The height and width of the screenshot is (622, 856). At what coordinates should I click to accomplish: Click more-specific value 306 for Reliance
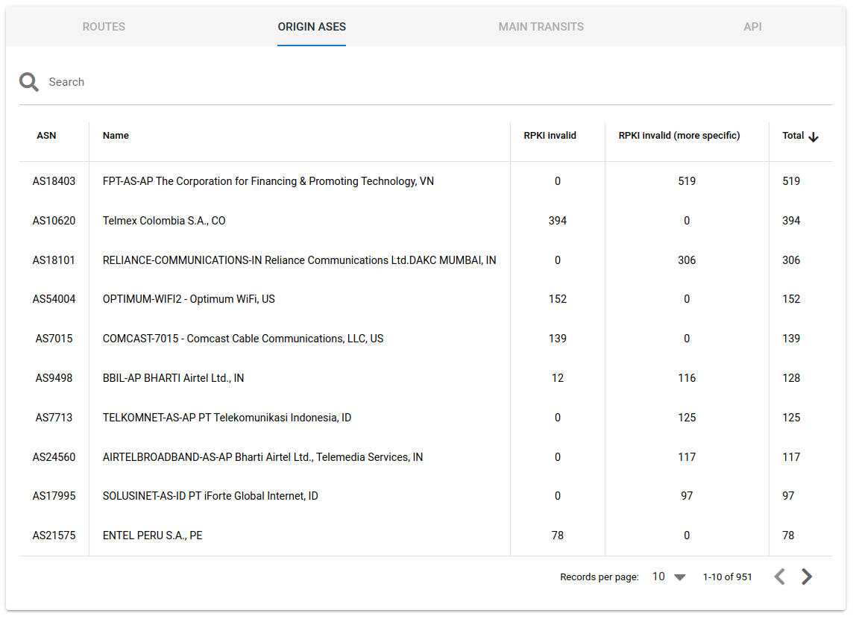point(687,260)
